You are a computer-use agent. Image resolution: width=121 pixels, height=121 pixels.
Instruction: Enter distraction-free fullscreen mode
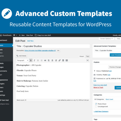tap(88, 60)
